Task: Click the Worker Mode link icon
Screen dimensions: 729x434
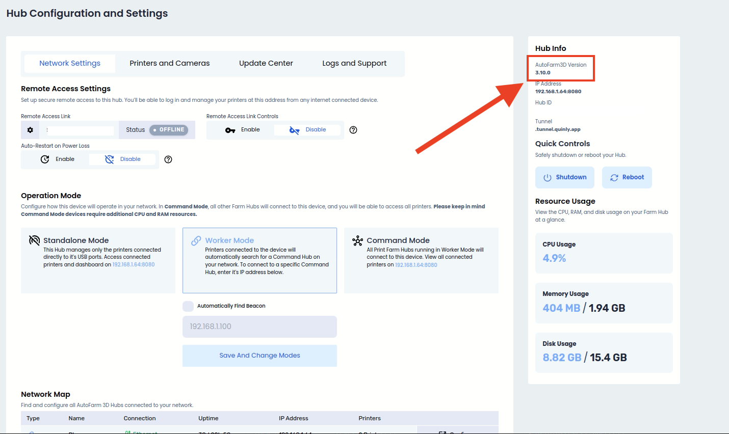Action: point(196,240)
